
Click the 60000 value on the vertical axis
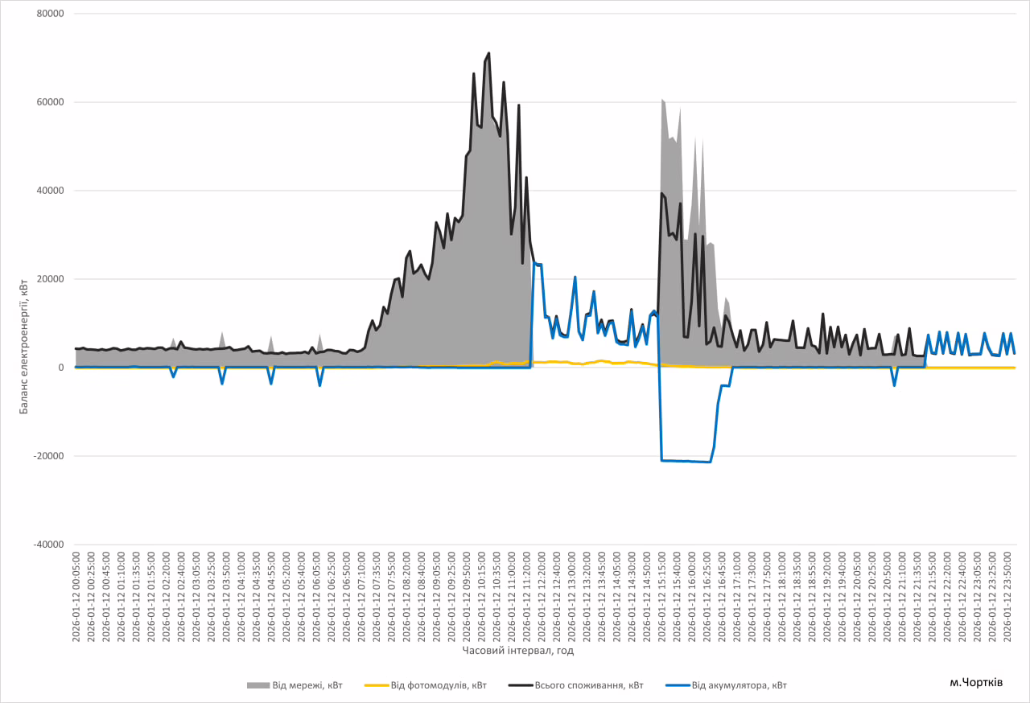point(50,102)
